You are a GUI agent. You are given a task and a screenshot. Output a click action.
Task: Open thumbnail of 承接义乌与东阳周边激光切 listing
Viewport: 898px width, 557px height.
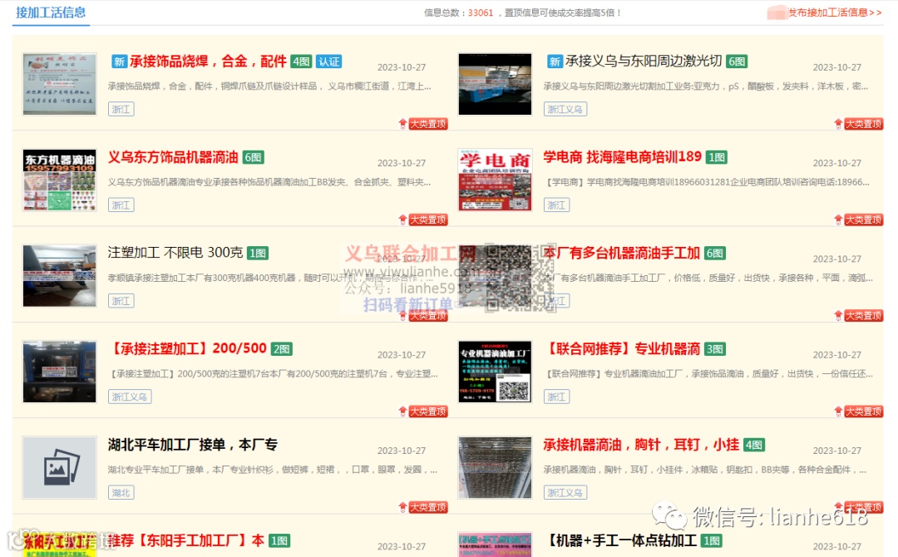click(x=496, y=84)
